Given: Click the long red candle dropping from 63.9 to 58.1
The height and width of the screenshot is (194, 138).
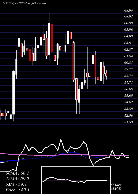Looking at the screenshot, I should point(74,61).
